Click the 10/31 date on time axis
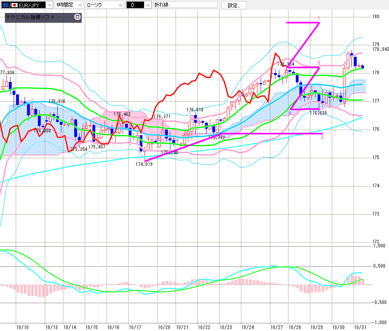The width and height of the screenshot is (389, 331). pos(360,327)
